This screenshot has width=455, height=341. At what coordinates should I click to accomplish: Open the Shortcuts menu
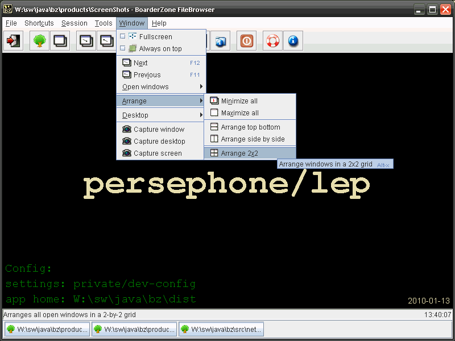39,23
